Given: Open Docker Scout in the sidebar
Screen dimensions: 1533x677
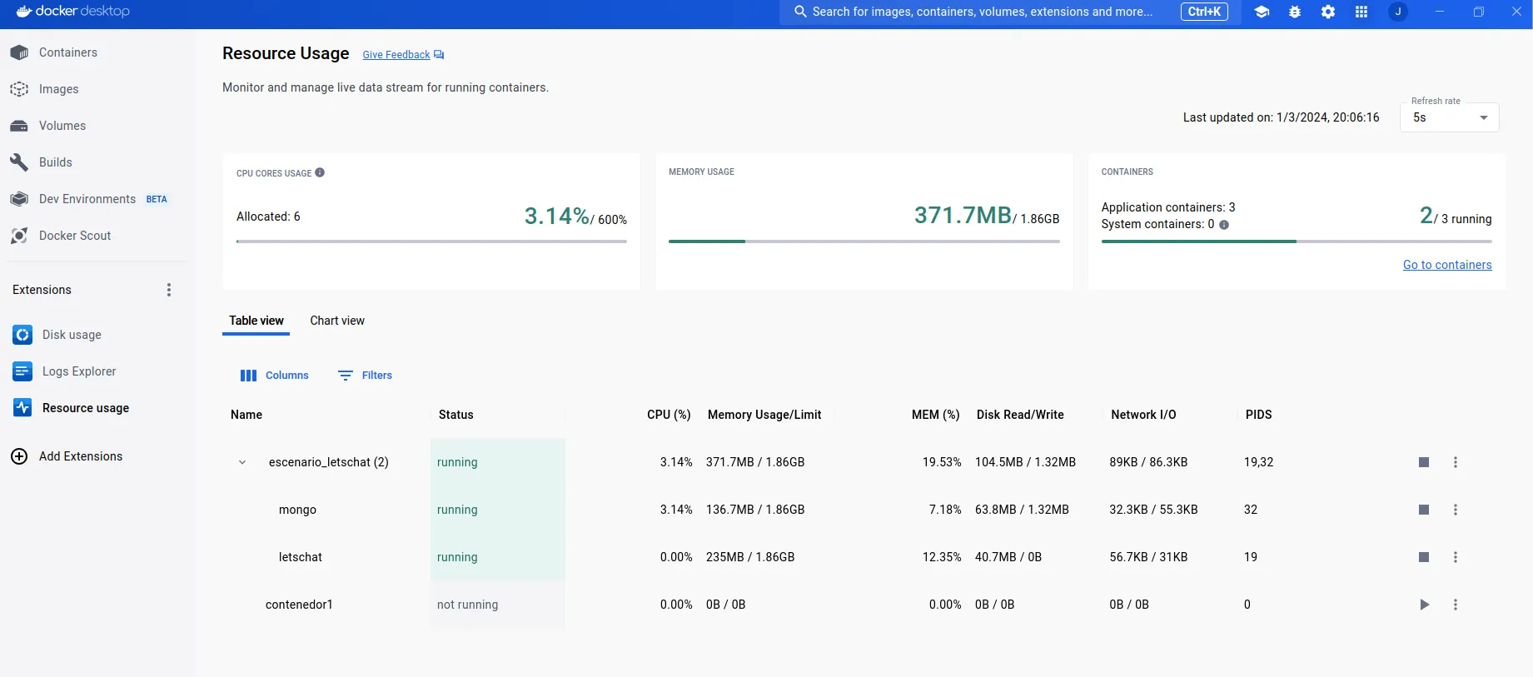Looking at the screenshot, I should (74, 236).
